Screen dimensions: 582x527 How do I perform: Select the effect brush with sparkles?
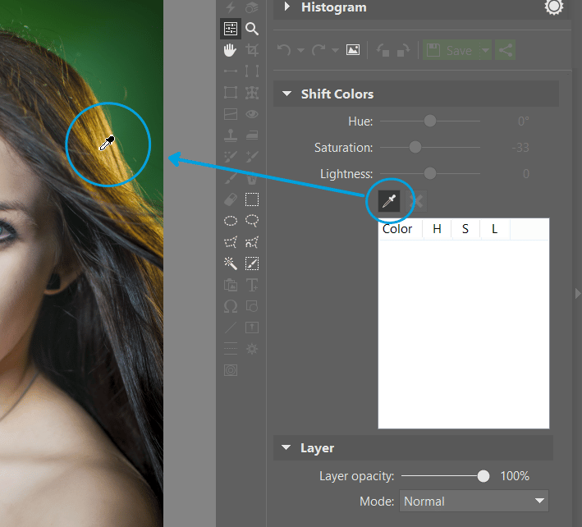[x=231, y=157]
